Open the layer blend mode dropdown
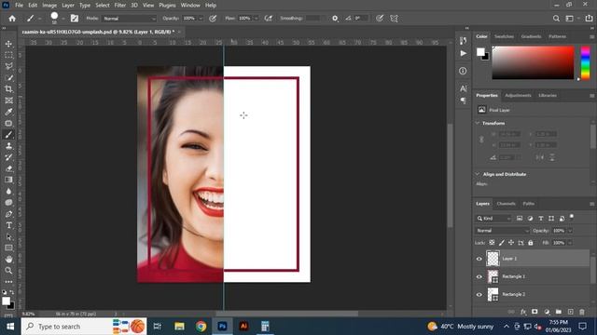Screen dimensions: 597x335 click(x=502, y=231)
